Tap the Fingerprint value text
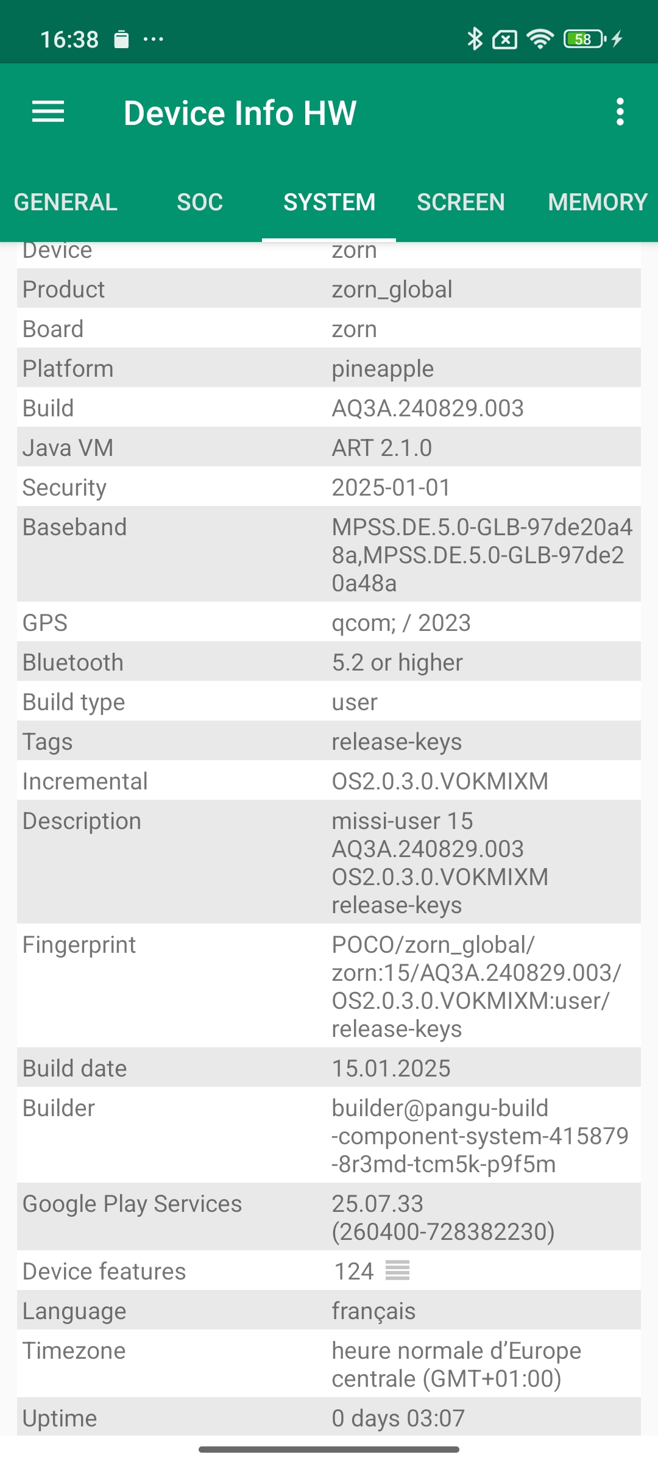Screen dimensions: 658x1463 coord(475,986)
